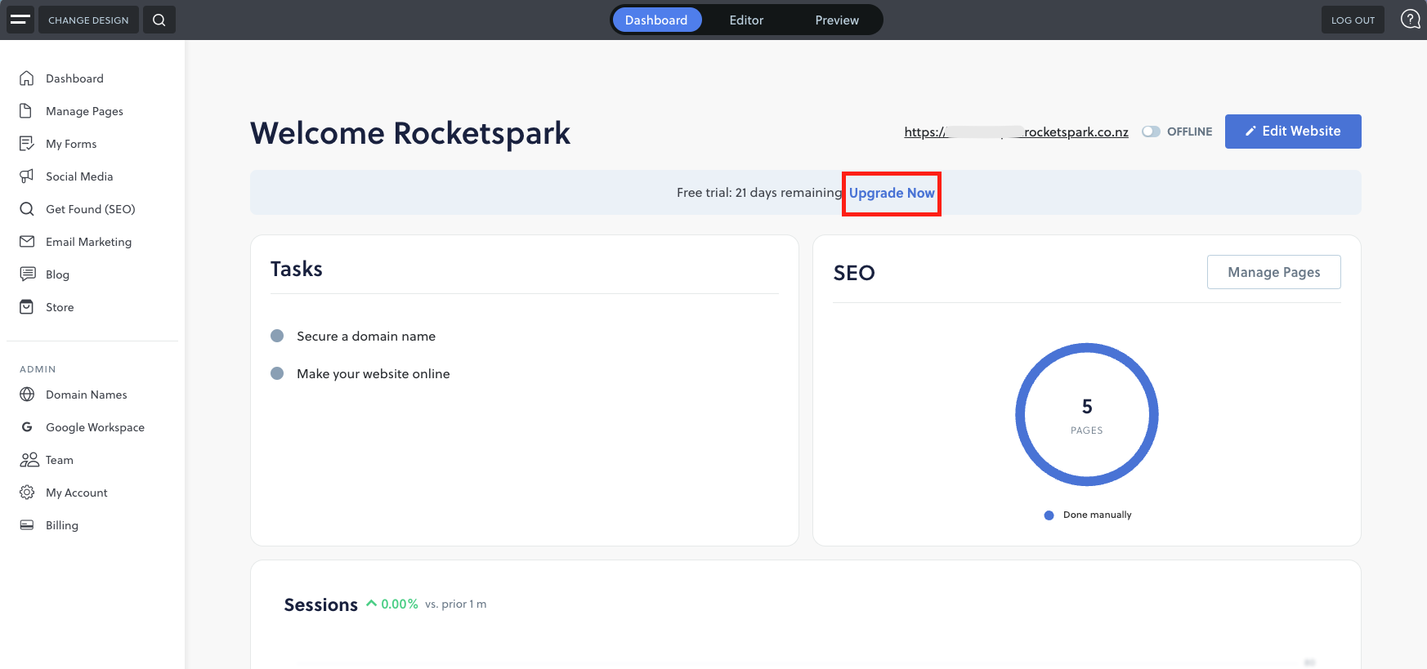The width and height of the screenshot is (1427, 669).
Task: Click the vs. prior 1 m label
Action: point(455,604)
